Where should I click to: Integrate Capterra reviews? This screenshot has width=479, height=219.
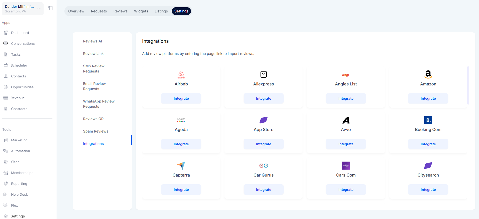[x=181, y=189]
